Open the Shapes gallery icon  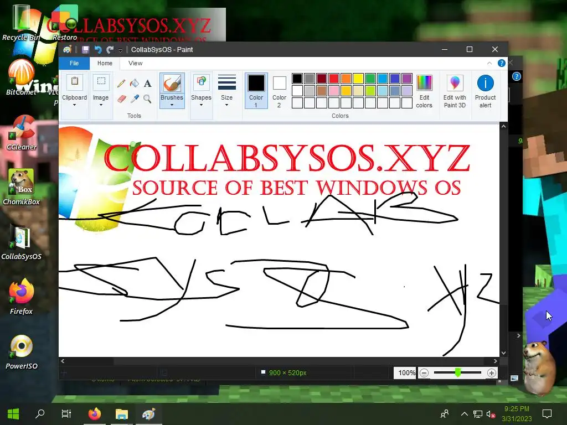pyautogui.click(x=201, y=82)
